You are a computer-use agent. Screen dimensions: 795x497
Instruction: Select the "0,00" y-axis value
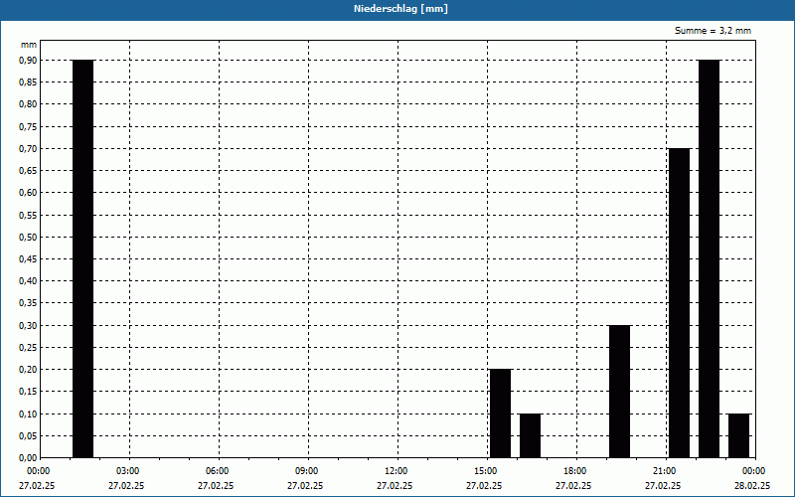pos(28,457)
